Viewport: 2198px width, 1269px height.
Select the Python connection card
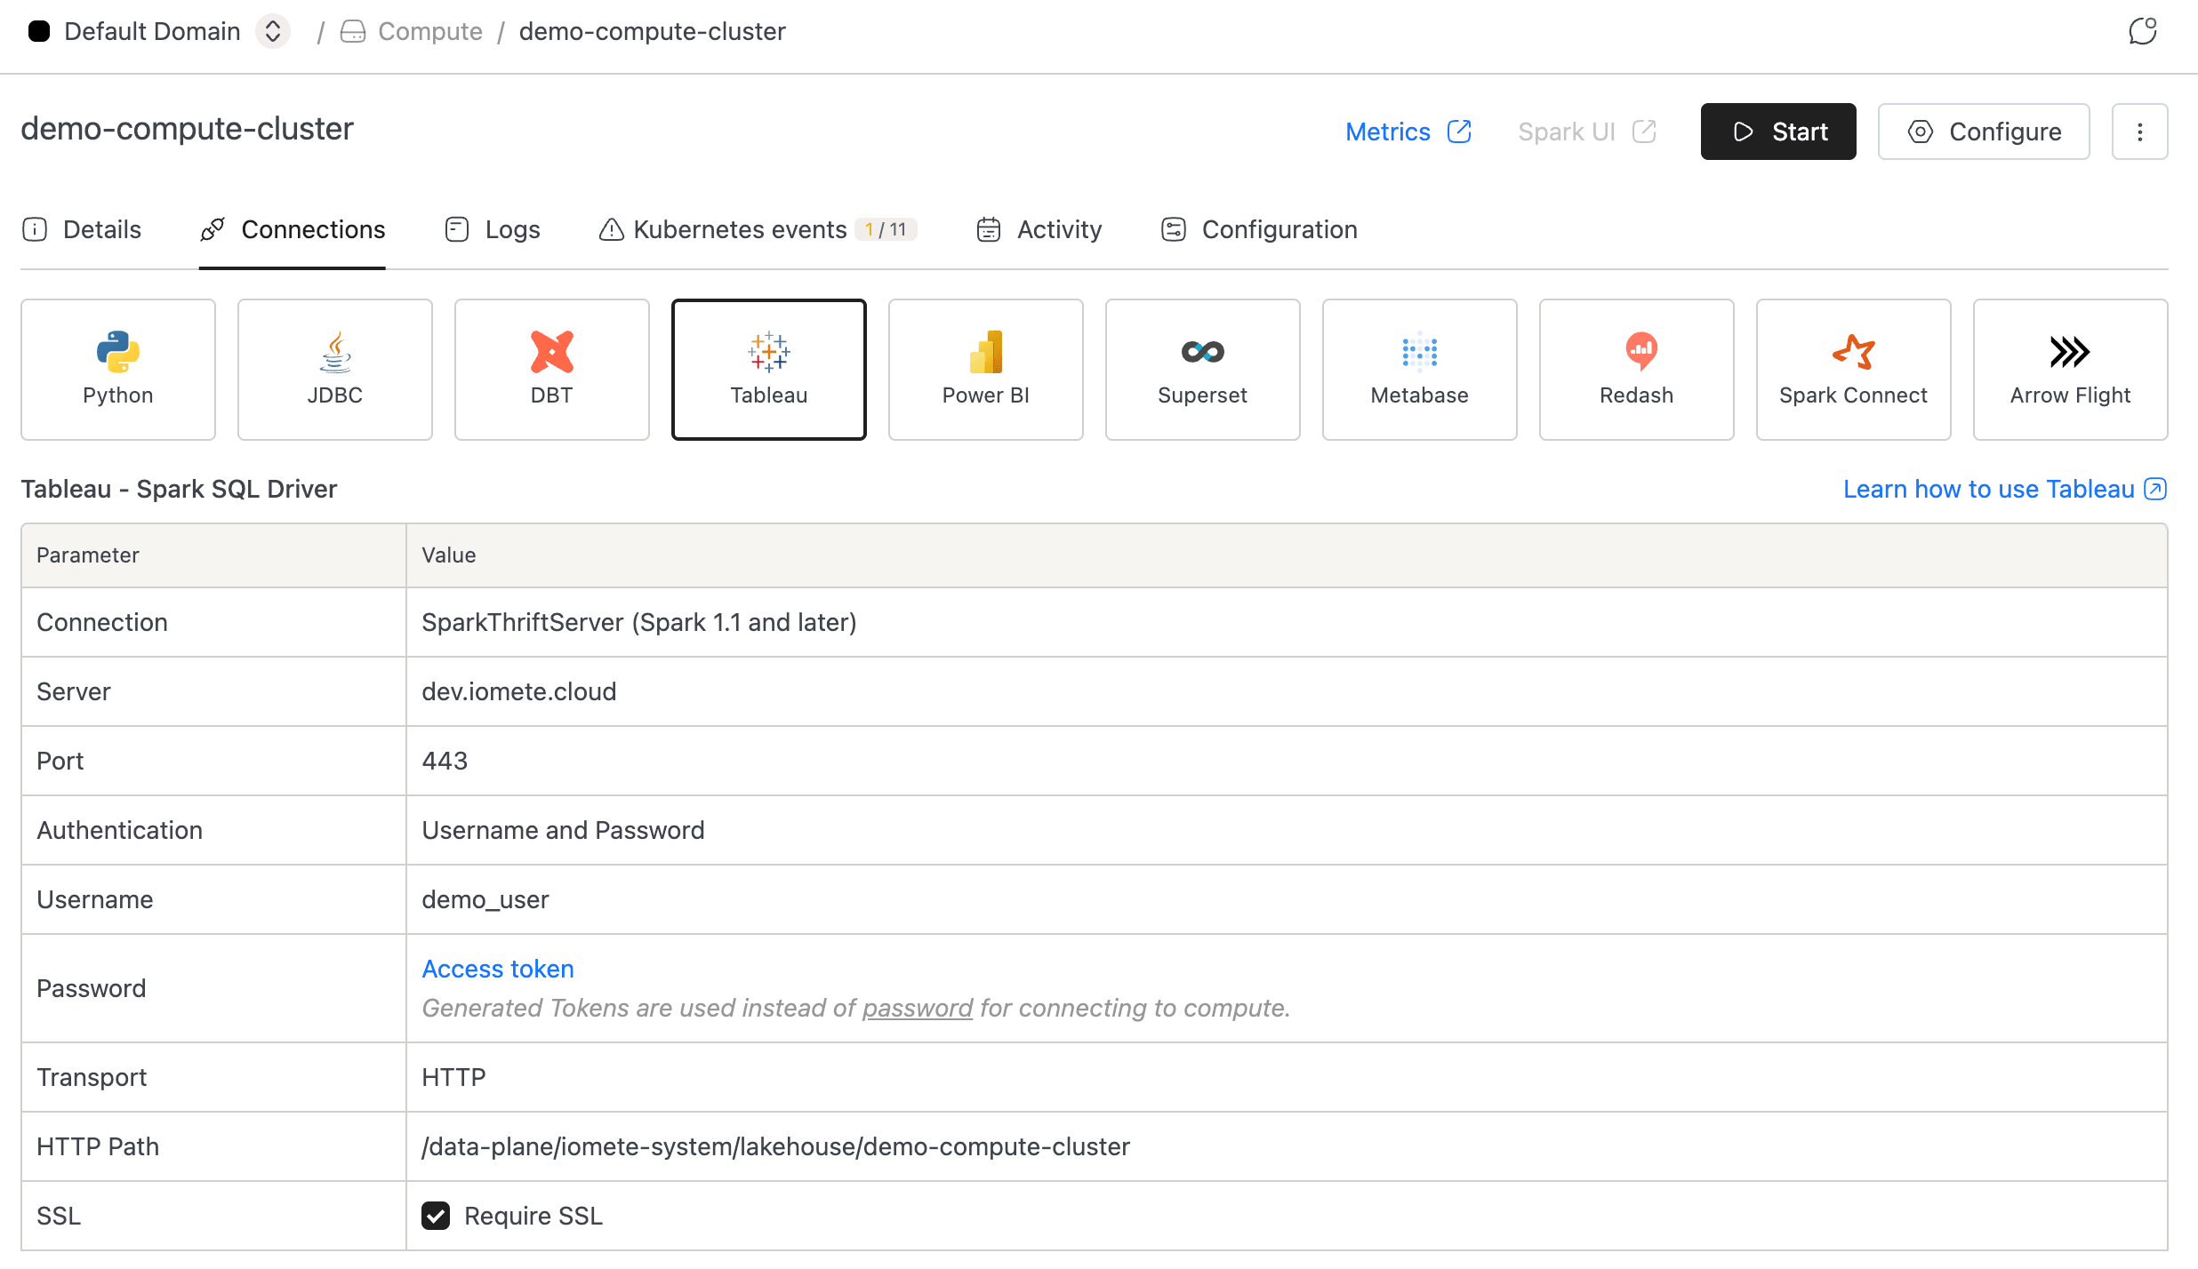(118, 370)
